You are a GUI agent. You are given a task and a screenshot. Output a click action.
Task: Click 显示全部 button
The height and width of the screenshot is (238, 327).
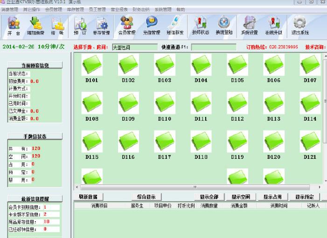tap(209, 197)
